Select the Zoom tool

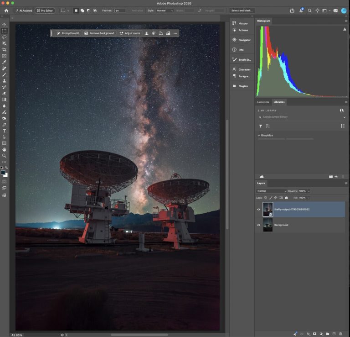(x=4, y=156)
